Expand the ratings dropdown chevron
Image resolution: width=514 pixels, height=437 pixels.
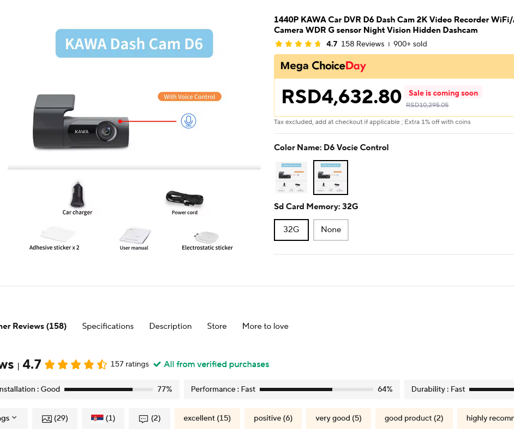click(x=14, y=418)
